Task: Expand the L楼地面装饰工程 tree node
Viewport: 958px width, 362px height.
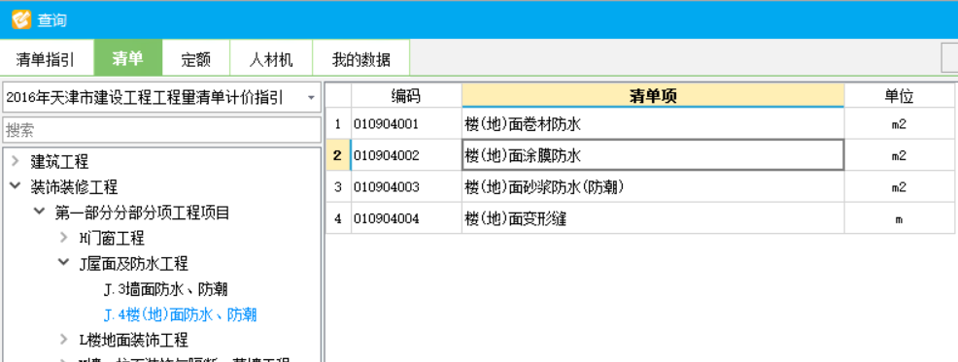Action: (x=64, y=340)
